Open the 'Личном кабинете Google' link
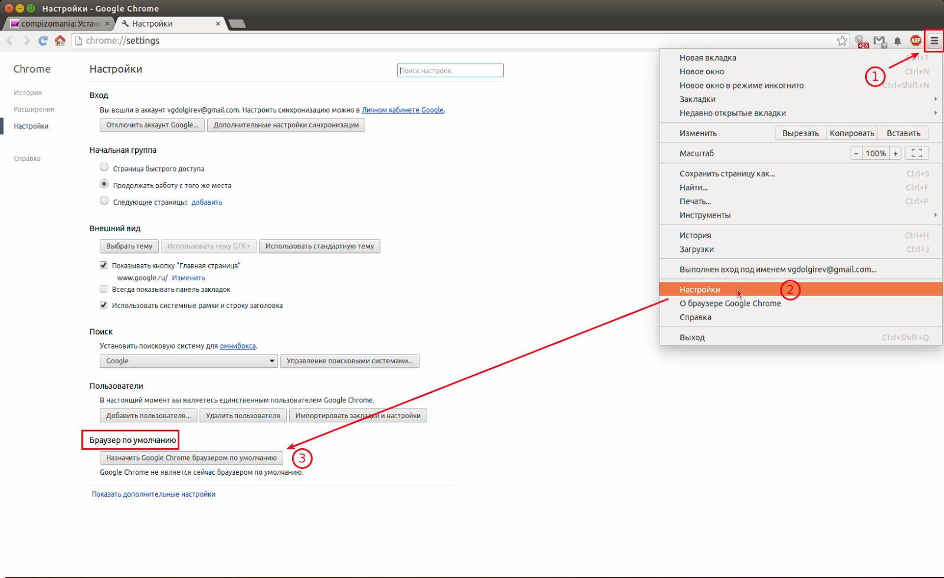The width and height of the screenshot is (944, 578). point(403,110)
